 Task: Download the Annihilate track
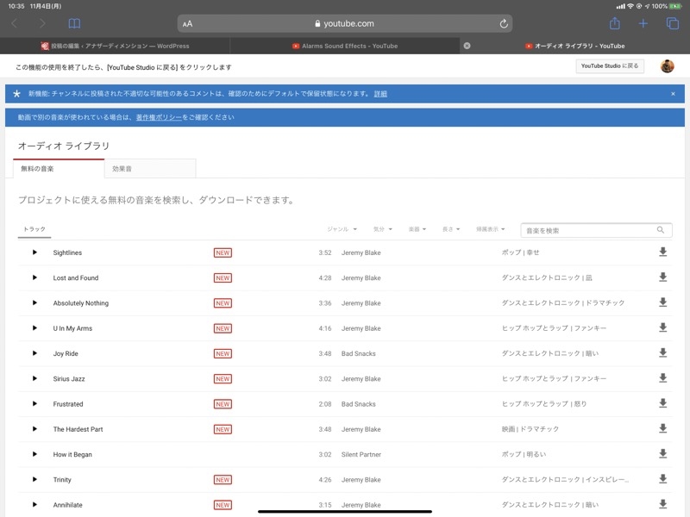[x=662, y=504]
